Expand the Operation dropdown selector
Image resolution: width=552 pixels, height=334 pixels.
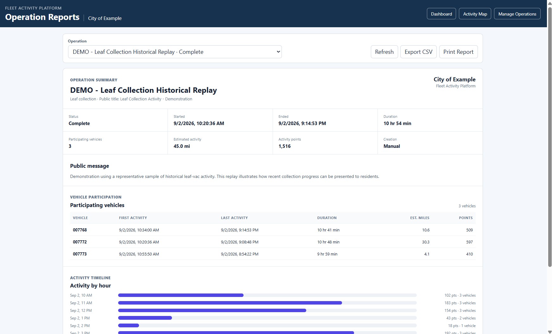(x=175, y=52)
